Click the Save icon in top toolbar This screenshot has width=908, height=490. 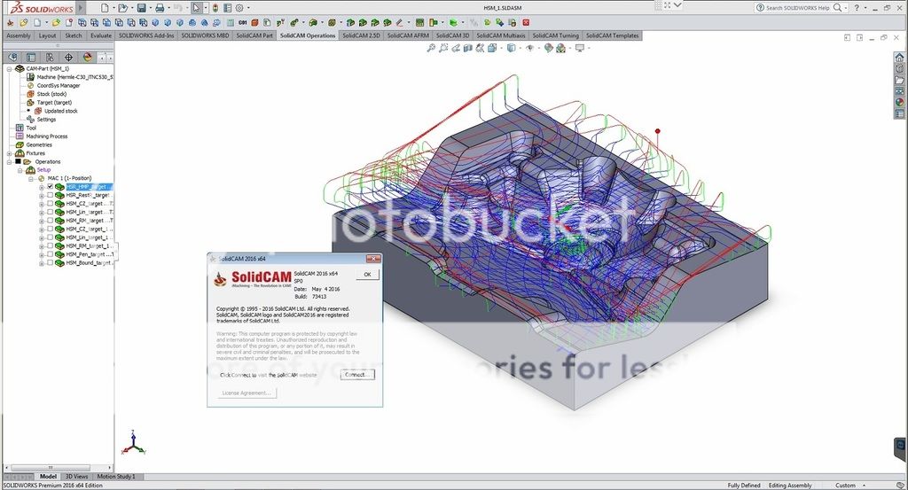tap(140, 8)
